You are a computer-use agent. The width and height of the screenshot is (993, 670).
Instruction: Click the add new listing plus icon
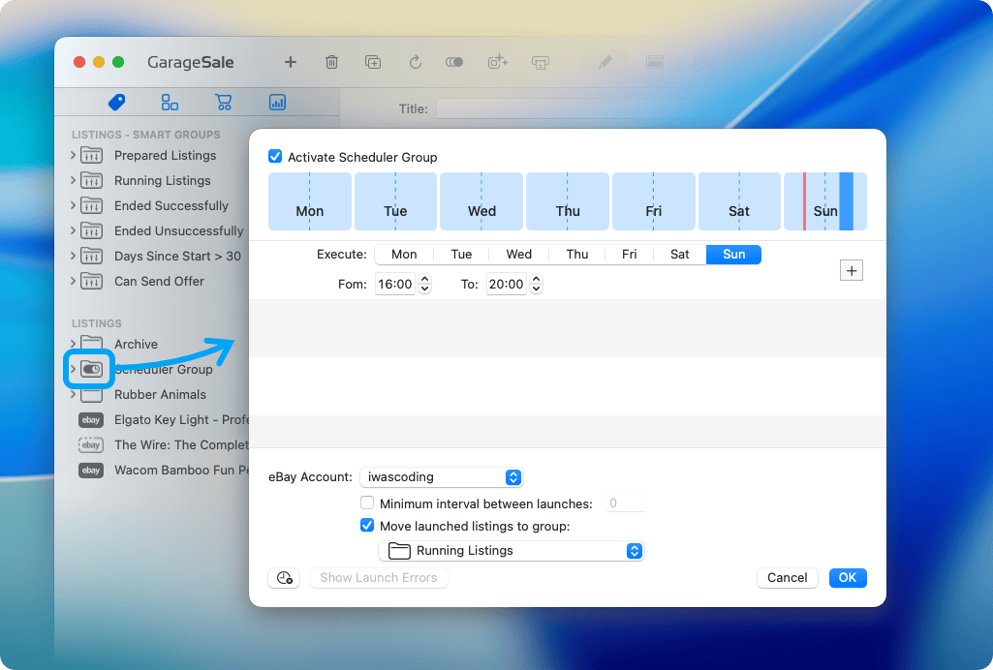(x=290, y=62)
